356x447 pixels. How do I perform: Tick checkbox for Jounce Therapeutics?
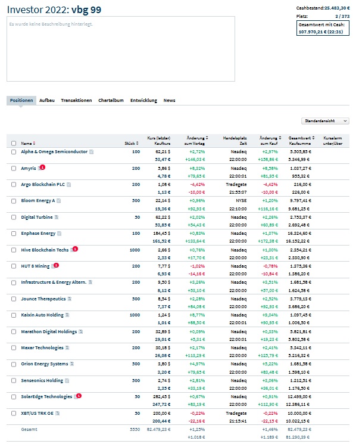14,299
